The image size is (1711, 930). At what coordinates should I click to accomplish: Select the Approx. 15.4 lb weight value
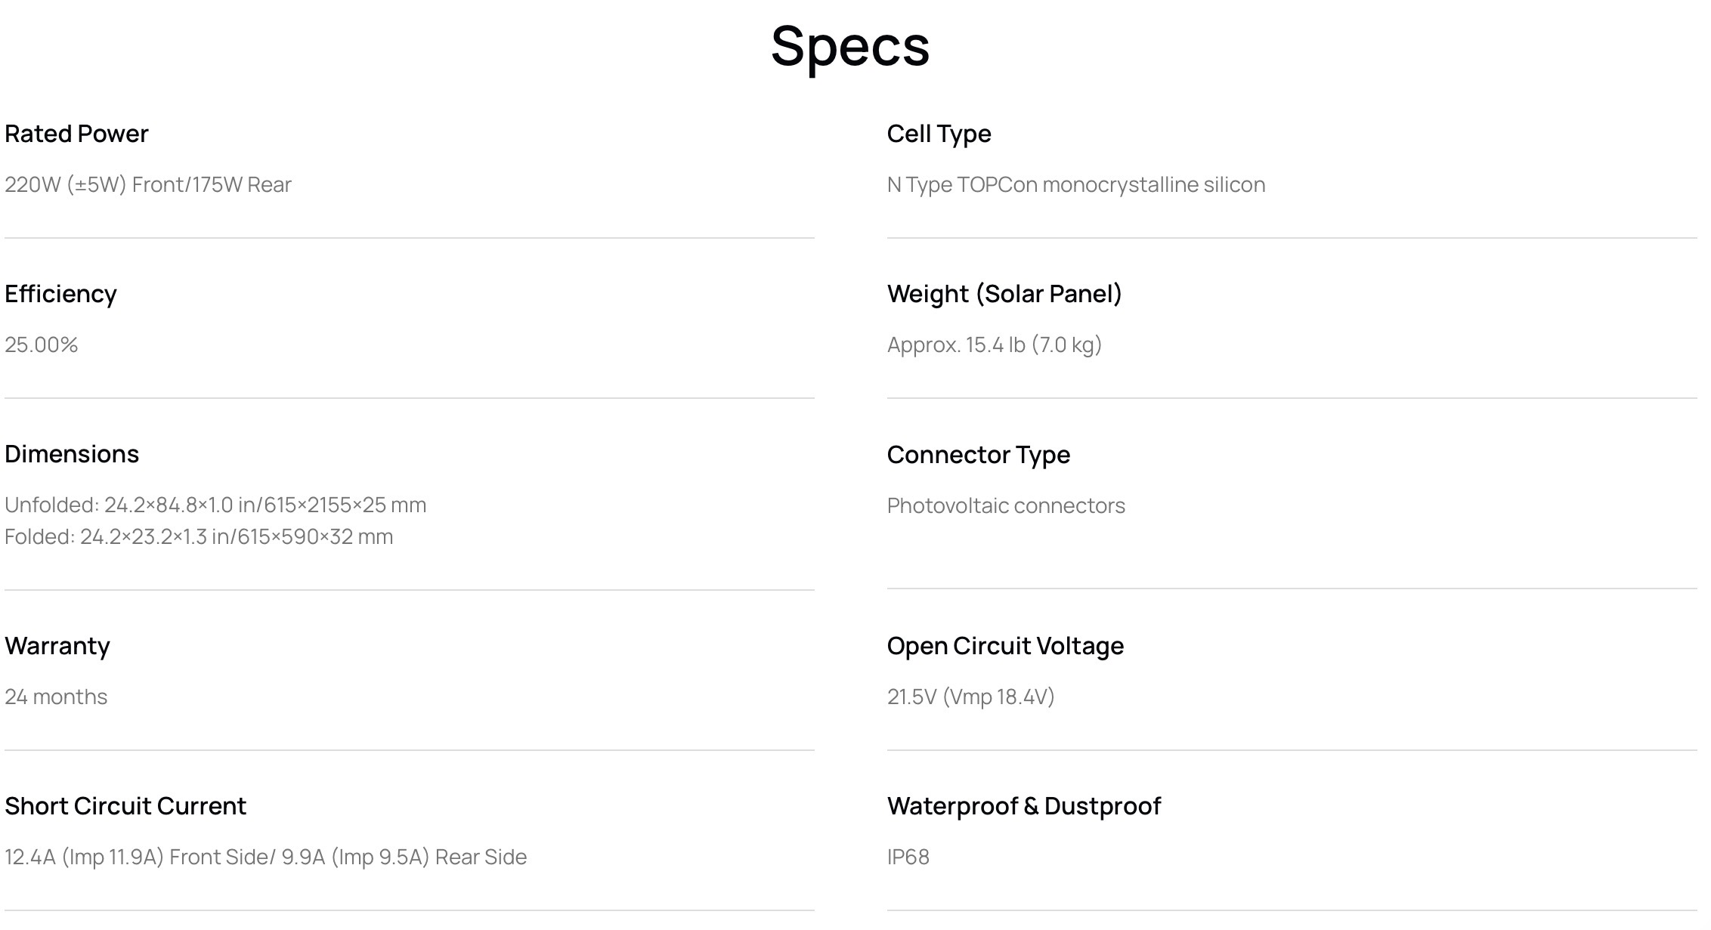point(995,345)
